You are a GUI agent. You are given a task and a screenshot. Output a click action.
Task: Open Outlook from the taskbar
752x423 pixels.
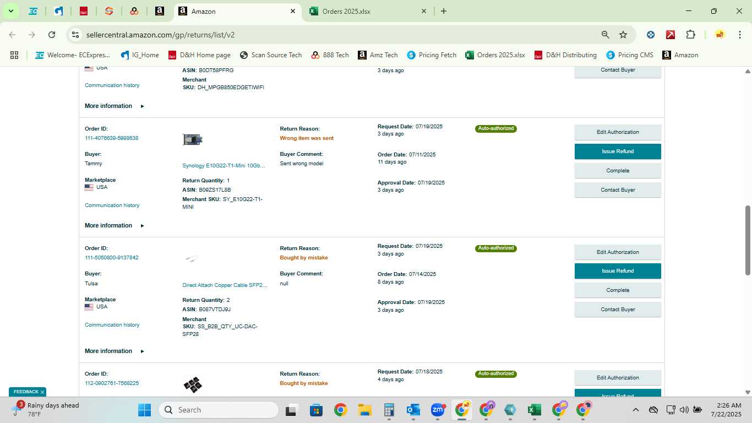click(413, 410)
